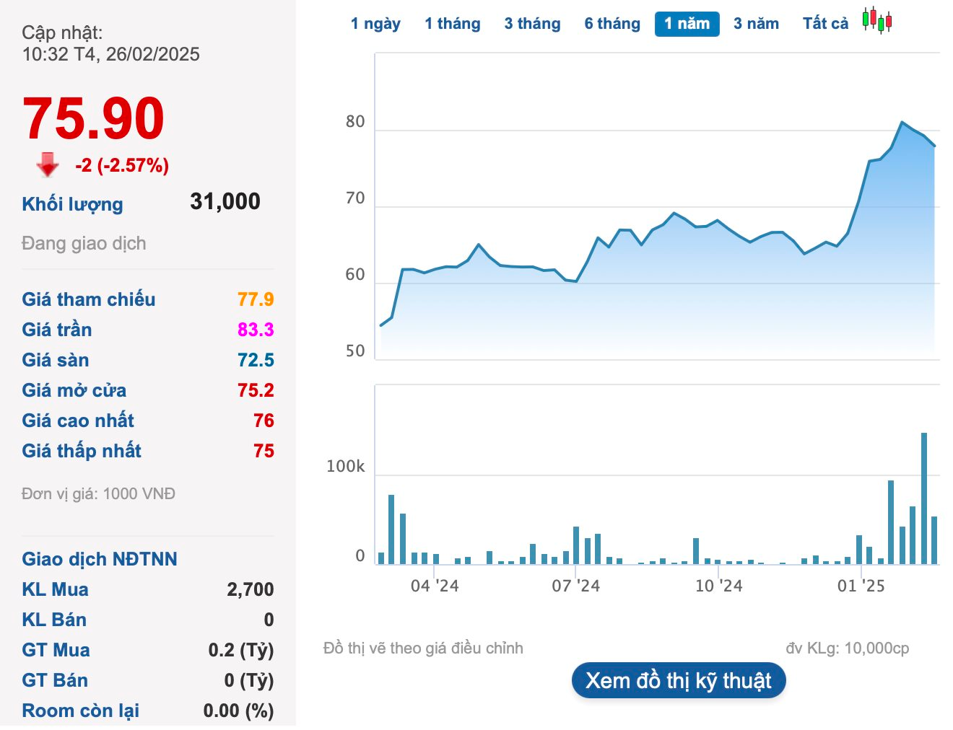This screenshot has height=730, width=953.
Task: Show the Tất cả full history range
Action: [825, 24]
